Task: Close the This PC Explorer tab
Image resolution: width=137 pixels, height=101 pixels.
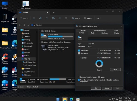Action: (x=47, y=13)
